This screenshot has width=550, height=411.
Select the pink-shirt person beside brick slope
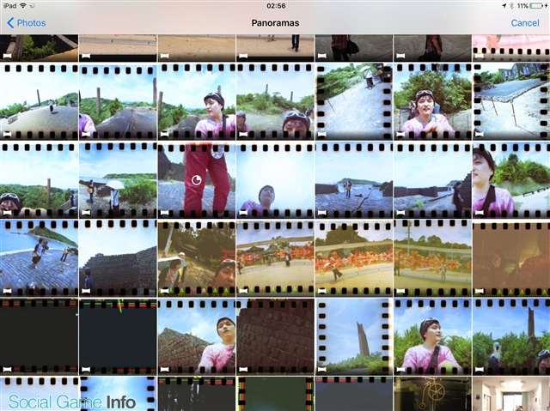[197, 336]
